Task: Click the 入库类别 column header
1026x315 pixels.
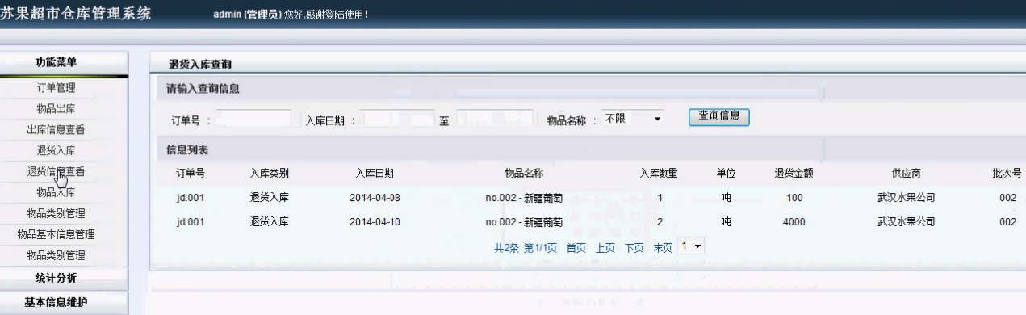Action: point(270,174)
